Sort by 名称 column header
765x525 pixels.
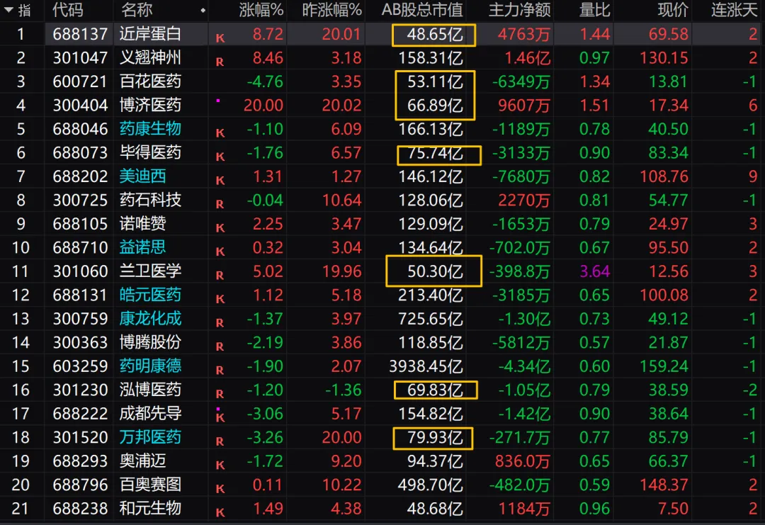click(x=137, y=10)
